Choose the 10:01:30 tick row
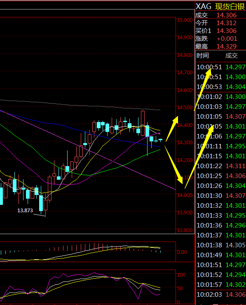Screen dimensions: 246x305 (221, 196)
